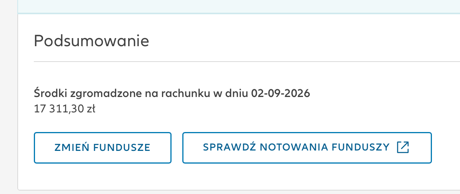Viewport: 460px width, 194px height.
Task: Click the date 02-09-2026 in label
Action: (x=280, y=94)
